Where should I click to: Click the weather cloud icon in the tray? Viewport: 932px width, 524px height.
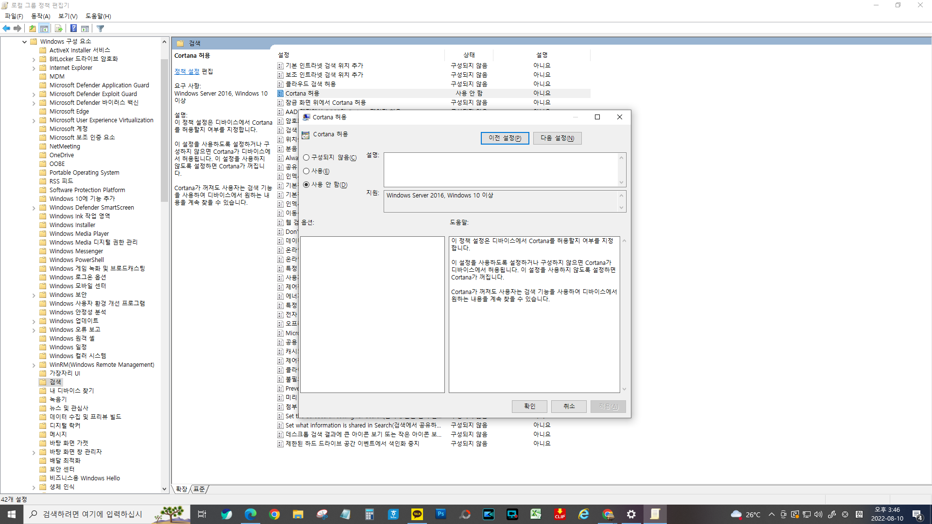[x=737, y=514]
